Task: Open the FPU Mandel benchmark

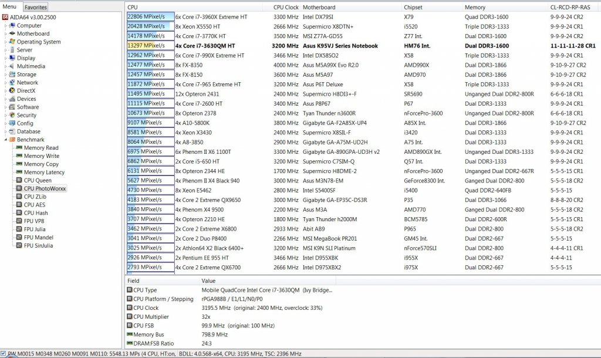Action: [38, 237]
